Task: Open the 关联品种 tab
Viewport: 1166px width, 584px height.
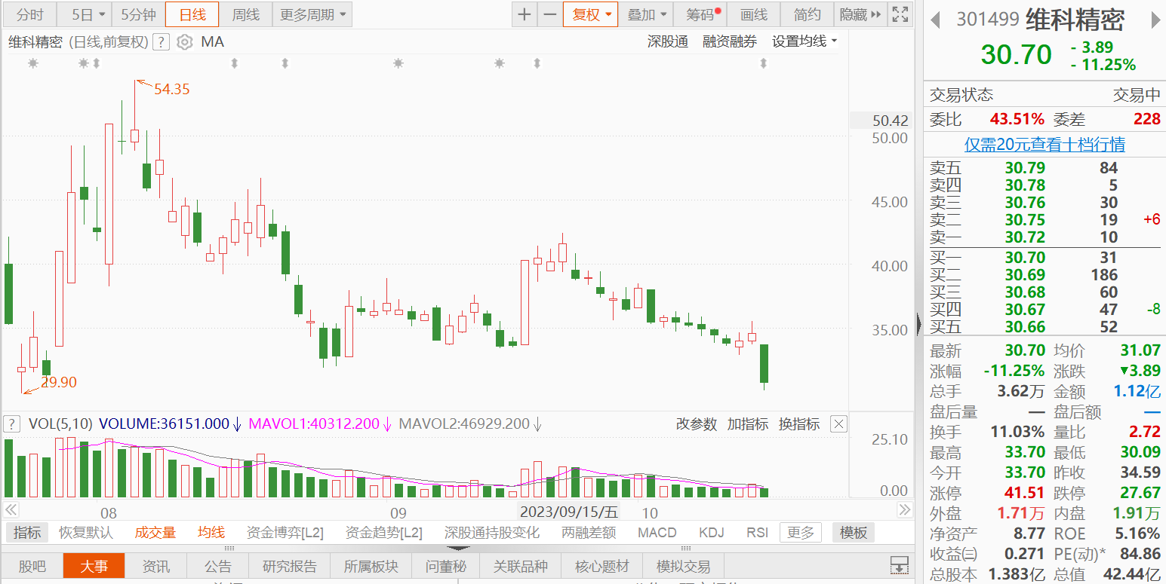Action: [521, 566]
